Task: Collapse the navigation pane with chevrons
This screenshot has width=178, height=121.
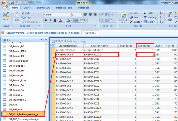Action: 46,40
